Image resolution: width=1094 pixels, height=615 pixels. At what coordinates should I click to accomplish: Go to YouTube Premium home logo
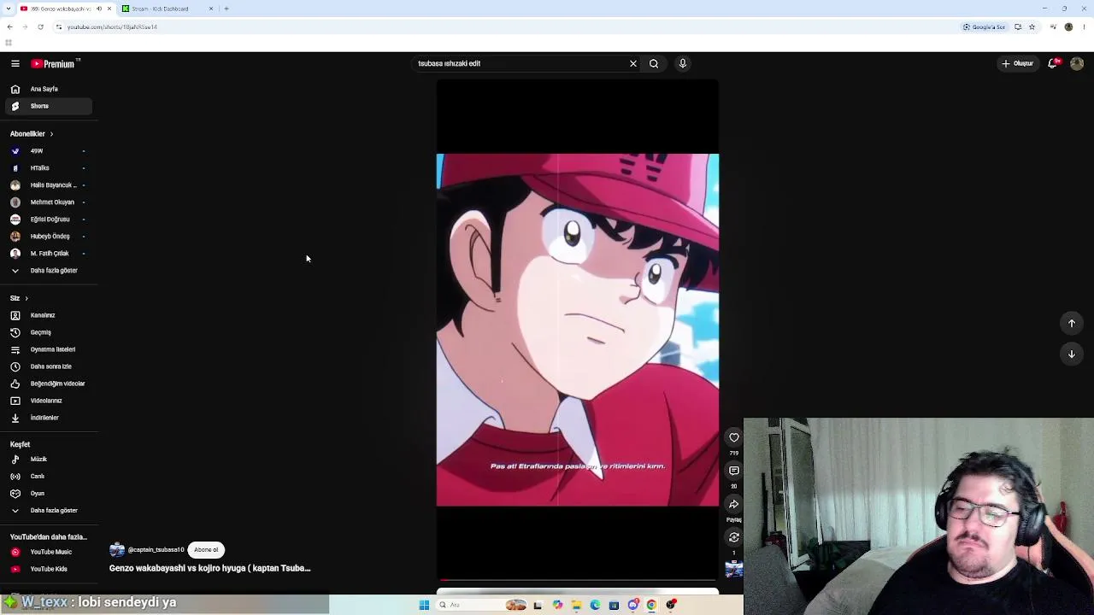[56, 63]
